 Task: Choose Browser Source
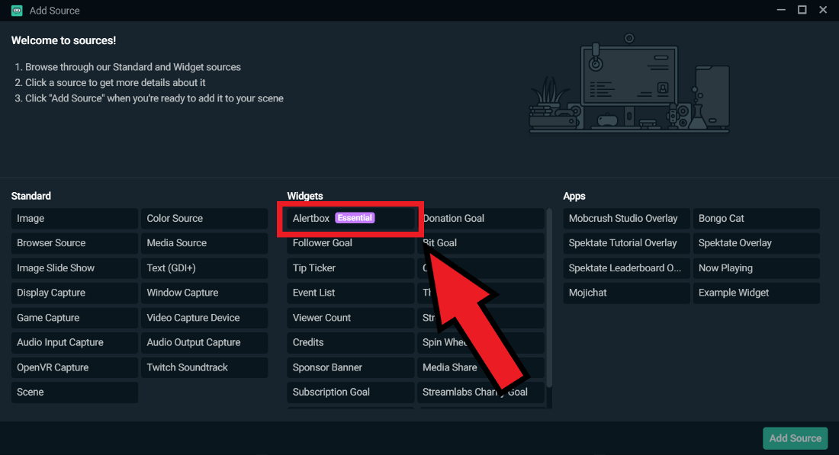point(75,242)
